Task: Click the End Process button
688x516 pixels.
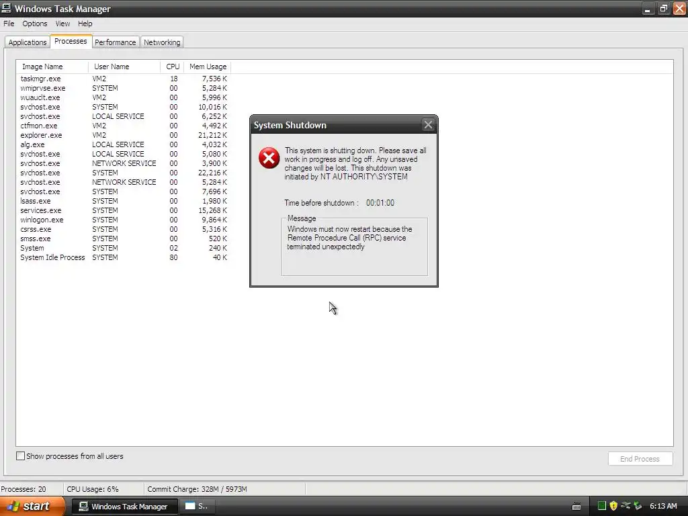Action: point(640,459)
